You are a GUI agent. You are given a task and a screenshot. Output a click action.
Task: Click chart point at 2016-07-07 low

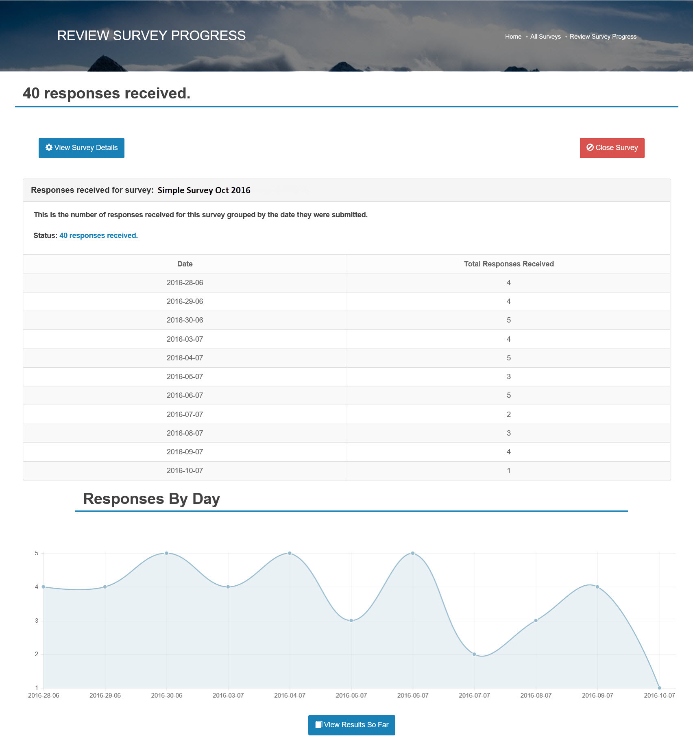point(474,654)
